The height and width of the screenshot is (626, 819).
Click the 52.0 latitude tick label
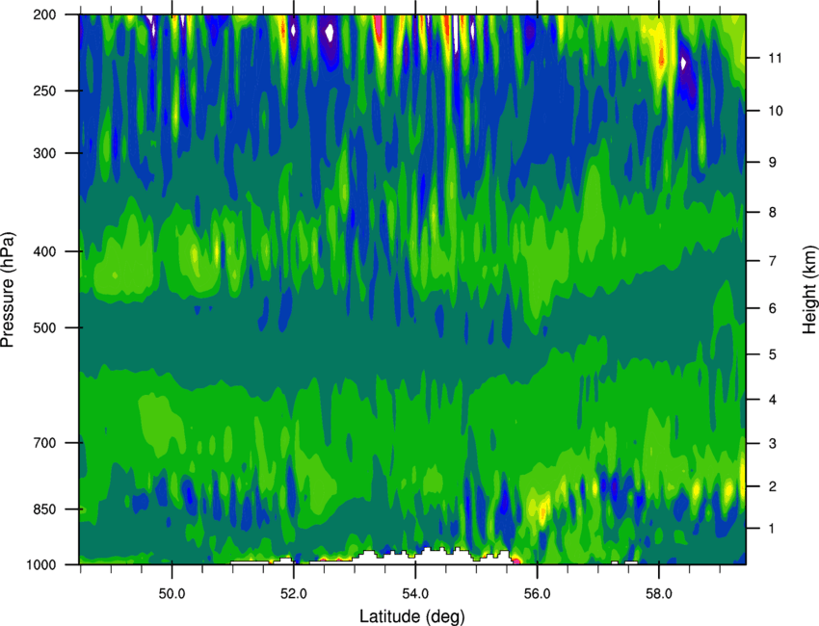point(294,594)
